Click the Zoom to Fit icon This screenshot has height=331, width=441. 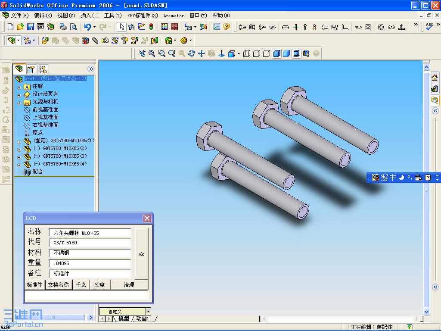(x=152, y=53)
